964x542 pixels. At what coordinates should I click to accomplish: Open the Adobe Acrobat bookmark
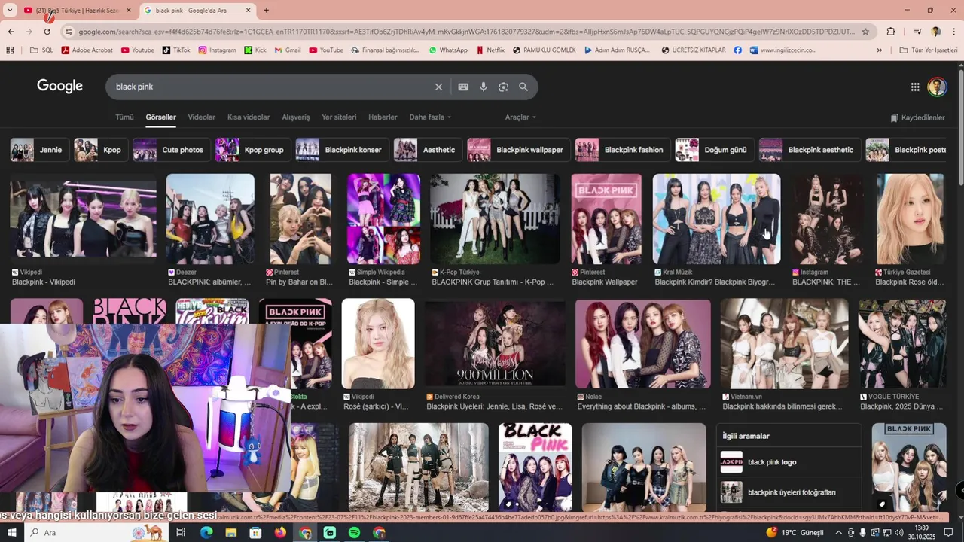coord(87,50)
